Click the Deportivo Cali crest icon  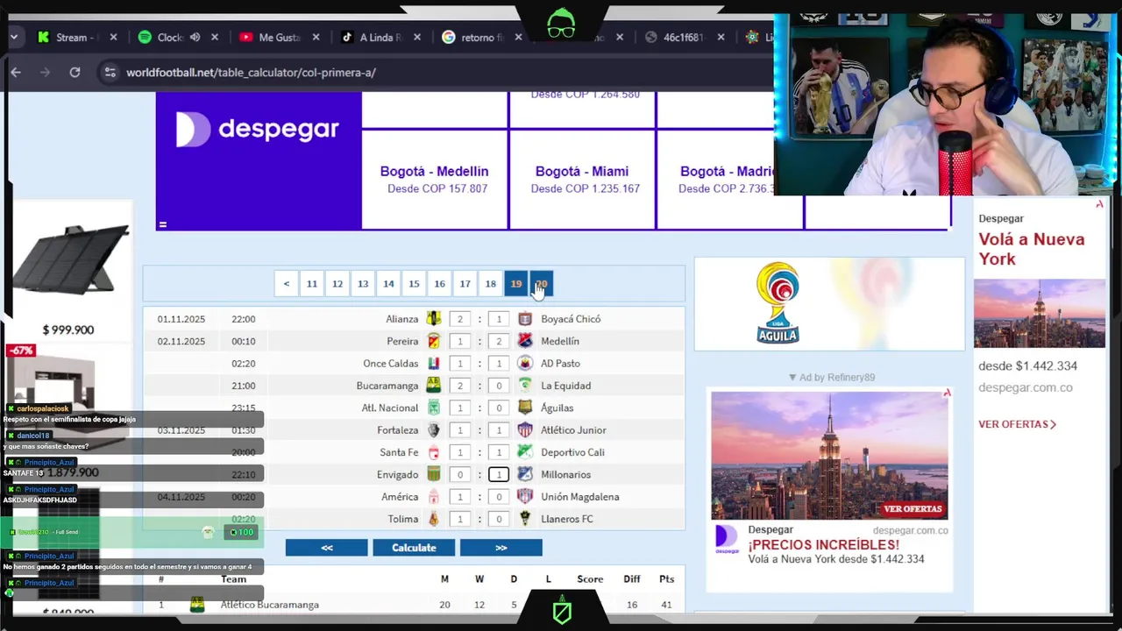[x=525, y=452]
